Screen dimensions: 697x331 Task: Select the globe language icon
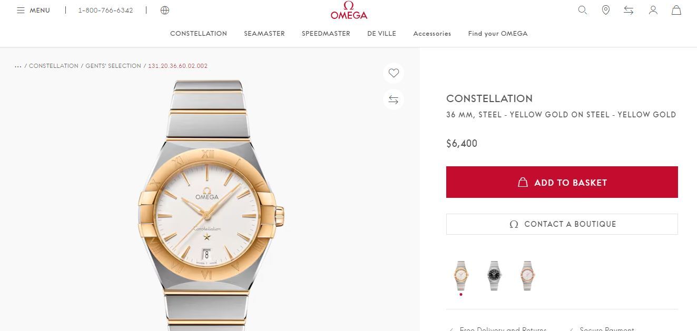tap(165, 10)
